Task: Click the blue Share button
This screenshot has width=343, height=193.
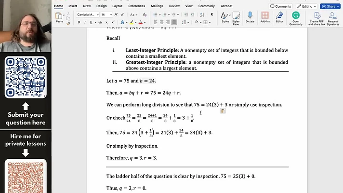Action: tap(330, 6)
